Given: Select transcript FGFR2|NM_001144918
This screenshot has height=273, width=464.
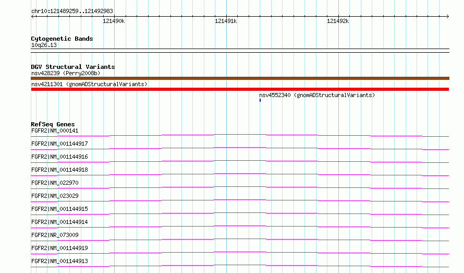Looking at the screenshot, I should click(x=59, y=170).
